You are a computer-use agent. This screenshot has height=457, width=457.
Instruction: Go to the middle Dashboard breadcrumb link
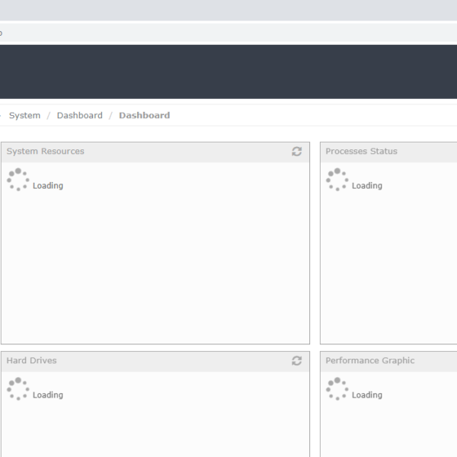[79, 116]
